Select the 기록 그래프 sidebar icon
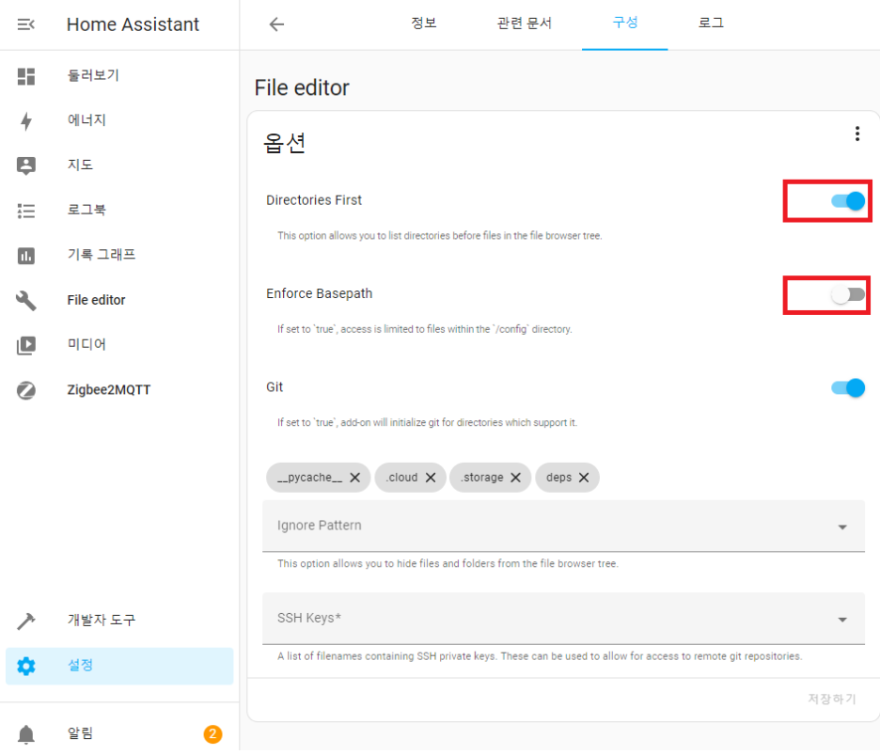Viewport: 880px width, 755px height. [x=26, y=255]
